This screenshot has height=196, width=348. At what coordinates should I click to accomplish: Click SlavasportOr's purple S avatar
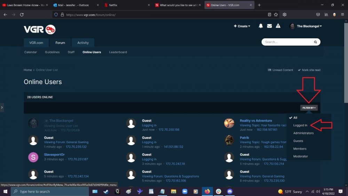[33, 157]
